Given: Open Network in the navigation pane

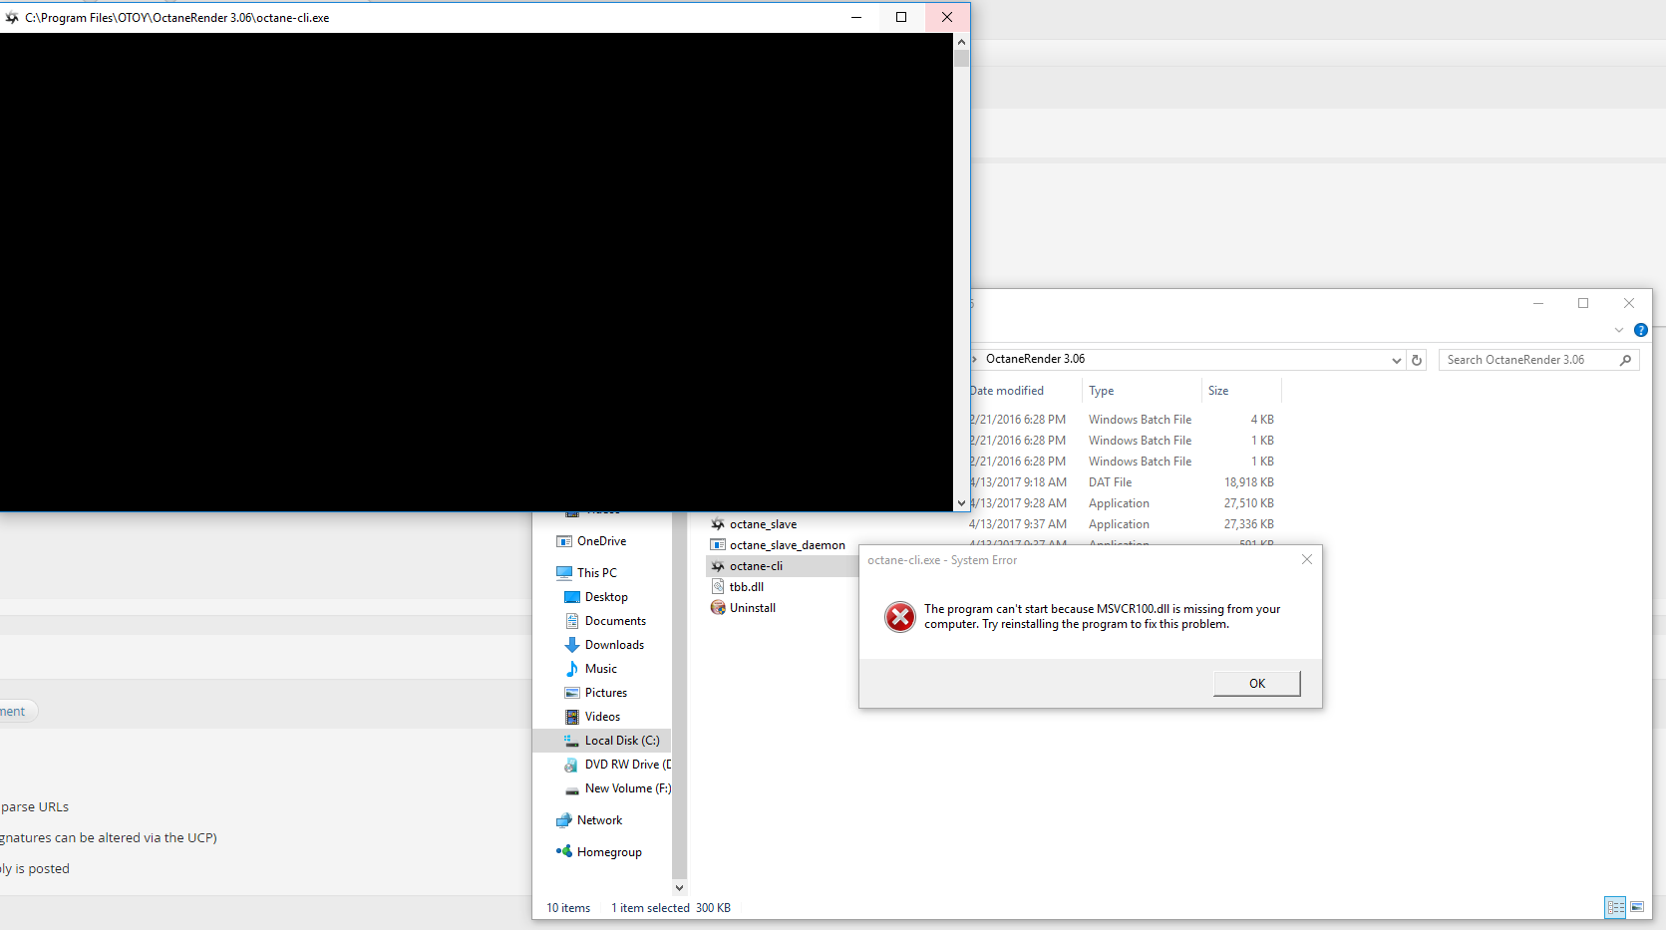Looking at the screenshot, I should click(x=599, y=820).
